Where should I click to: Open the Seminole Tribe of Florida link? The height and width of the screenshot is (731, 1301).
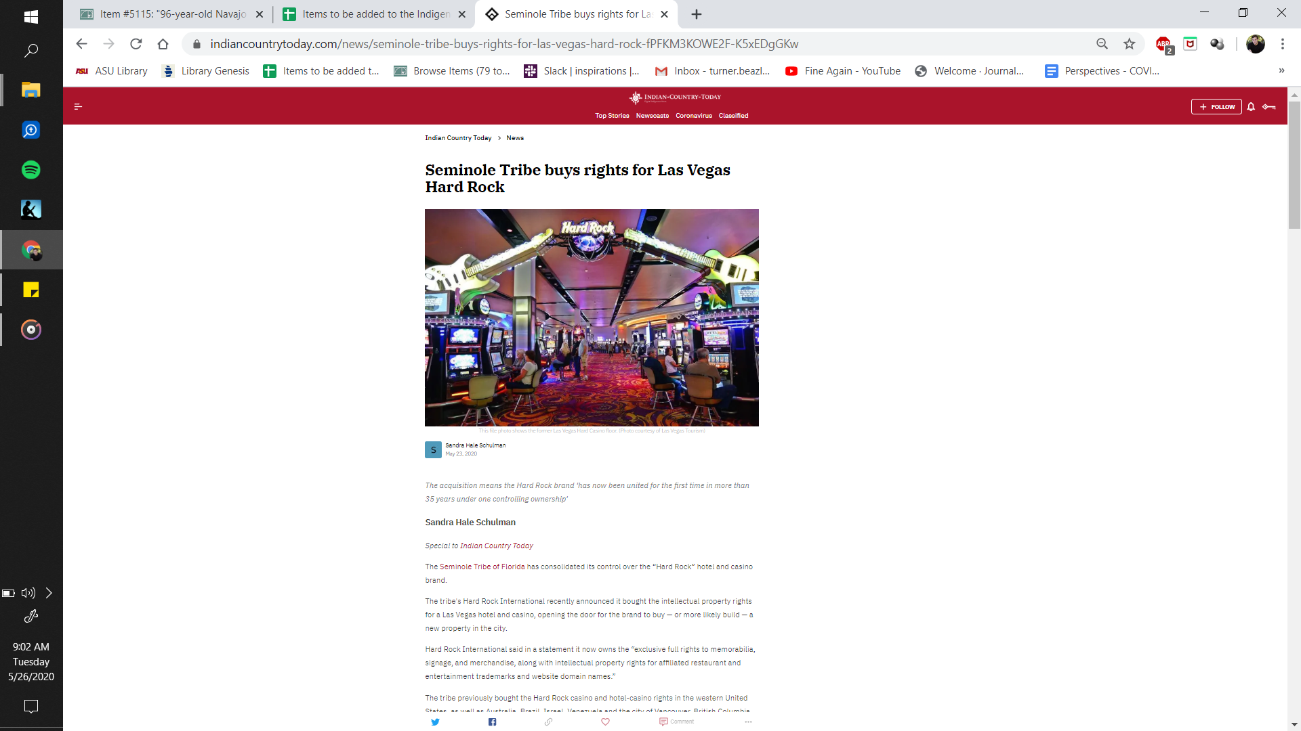482,567
